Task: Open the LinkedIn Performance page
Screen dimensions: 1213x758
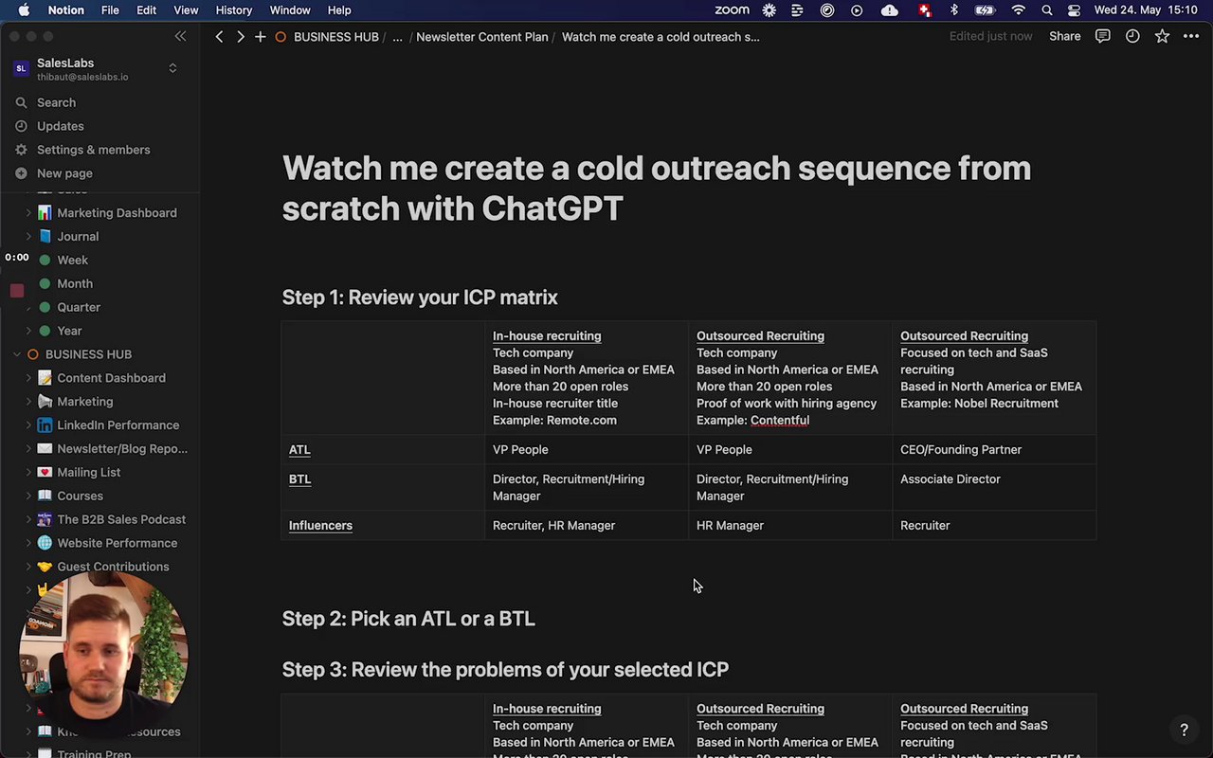Action: click(x=118, y=425)
